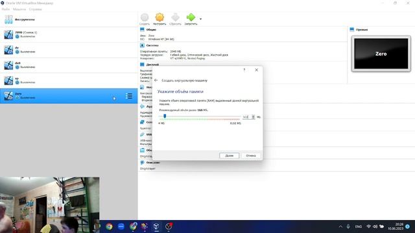The width and height of the screenshot is (415, 233).
Task: Click the Zero preview thumbnail
Action: coord(381,54)
